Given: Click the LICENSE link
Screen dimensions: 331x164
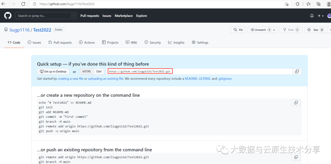Looking at the screenshot, I should (x=204, y=79).
